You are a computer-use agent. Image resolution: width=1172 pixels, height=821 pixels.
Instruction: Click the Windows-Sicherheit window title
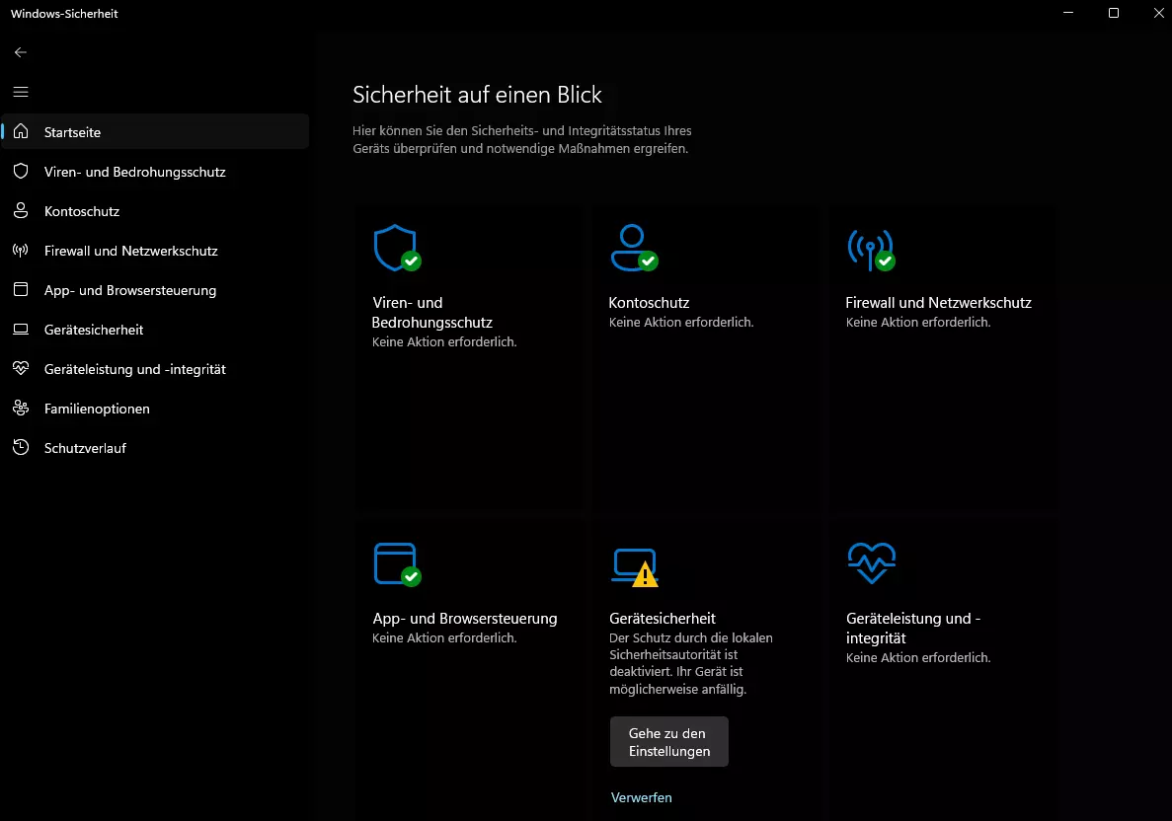tap(64, 14)
